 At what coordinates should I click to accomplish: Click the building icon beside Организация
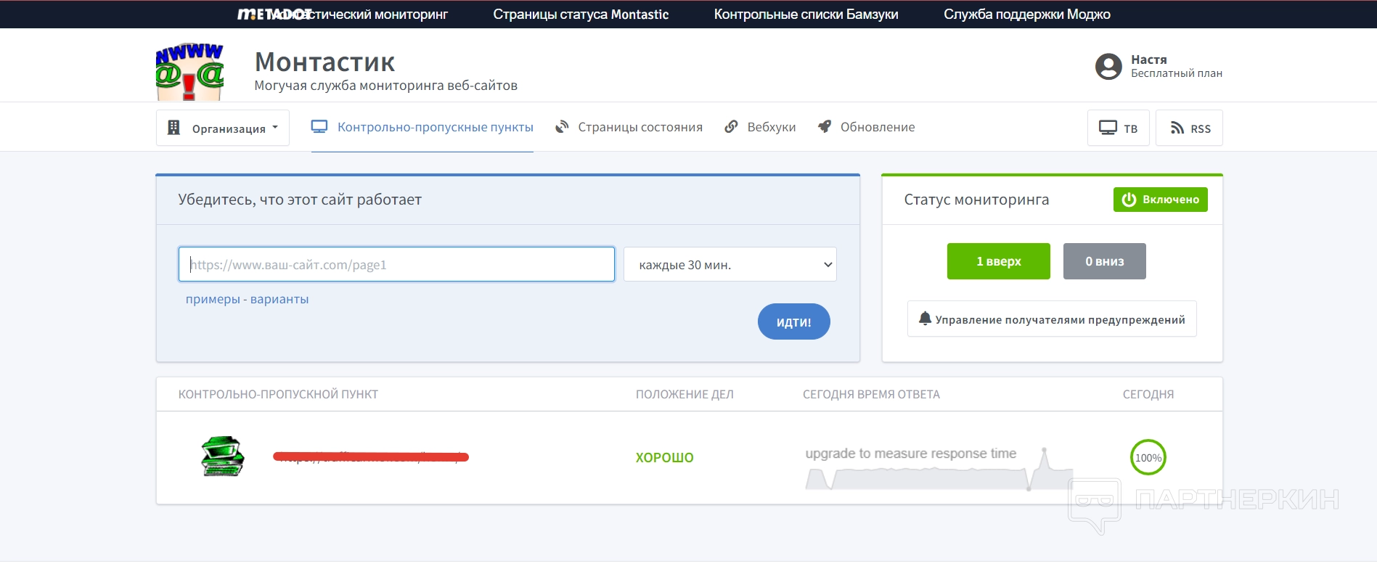coord(173,128)
